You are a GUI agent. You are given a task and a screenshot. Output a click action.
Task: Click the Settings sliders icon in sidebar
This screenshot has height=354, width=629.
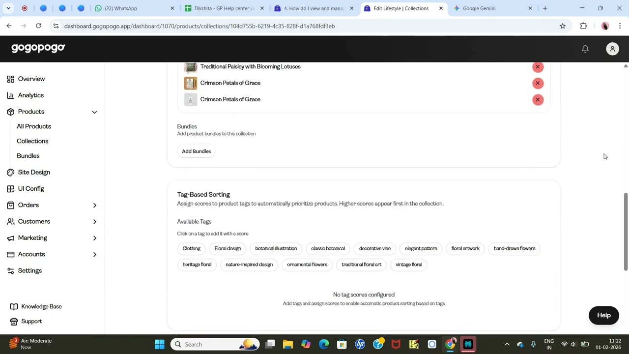point(10,270)
